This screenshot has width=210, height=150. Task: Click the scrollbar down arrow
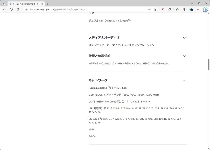click(209, 148)
